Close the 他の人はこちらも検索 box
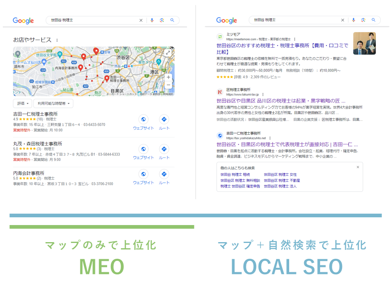Screen dimensions: 391x293 pos(358,167)
